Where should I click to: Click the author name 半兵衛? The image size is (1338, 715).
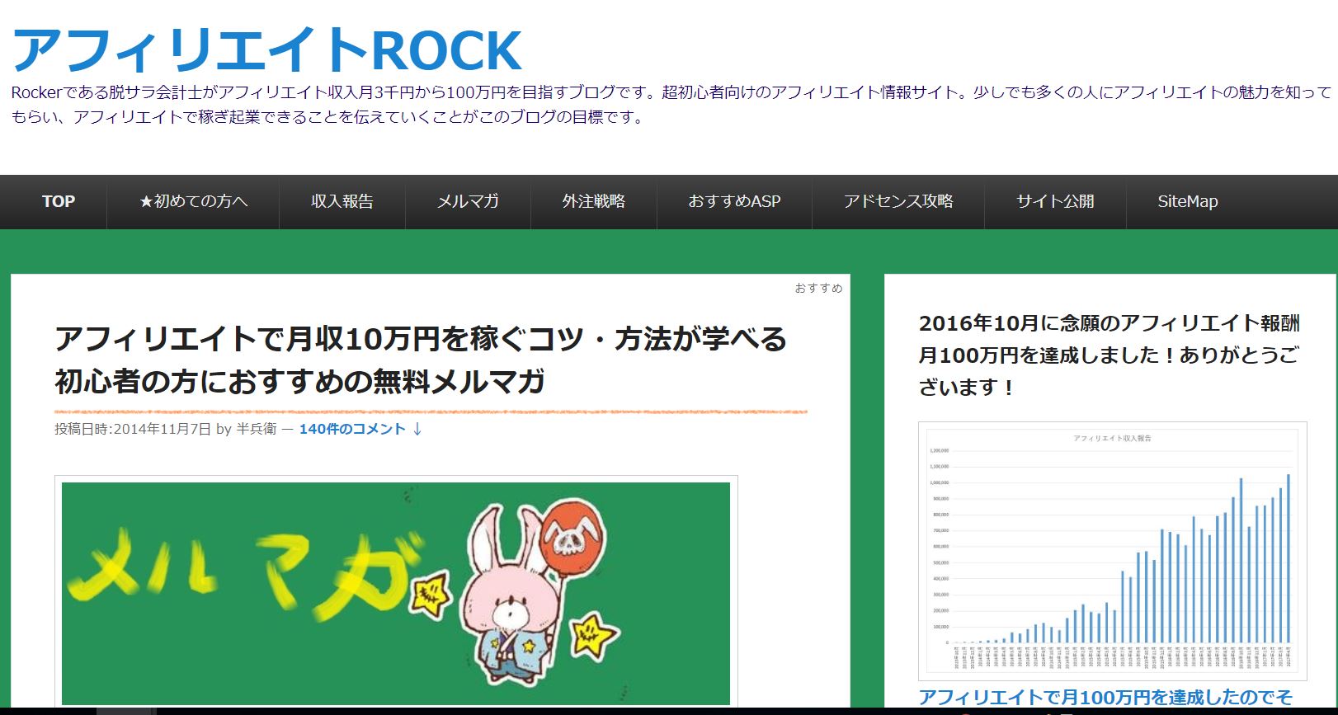pos(256,429)
